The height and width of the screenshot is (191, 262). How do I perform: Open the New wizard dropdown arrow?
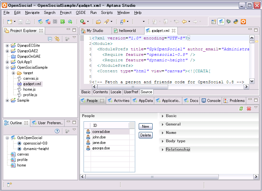tap(15, 22)
